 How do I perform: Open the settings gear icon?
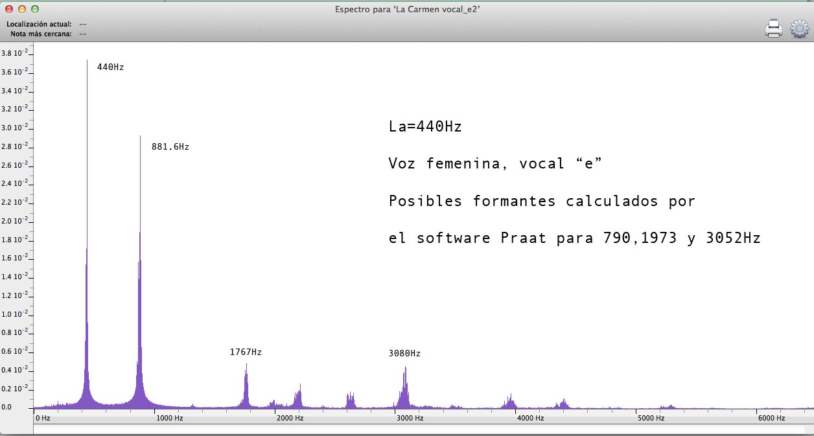coord(800,29)
